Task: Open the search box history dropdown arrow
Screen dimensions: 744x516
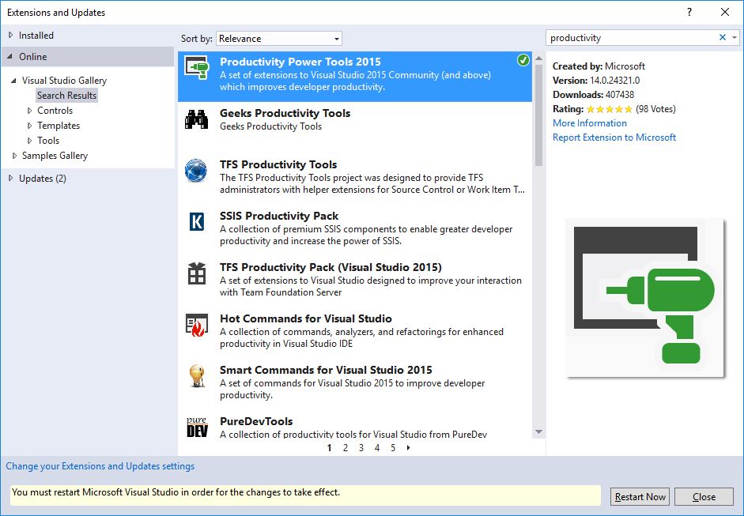Action: pos(735,37)
